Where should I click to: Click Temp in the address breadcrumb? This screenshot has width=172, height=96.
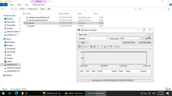[42, 9]
